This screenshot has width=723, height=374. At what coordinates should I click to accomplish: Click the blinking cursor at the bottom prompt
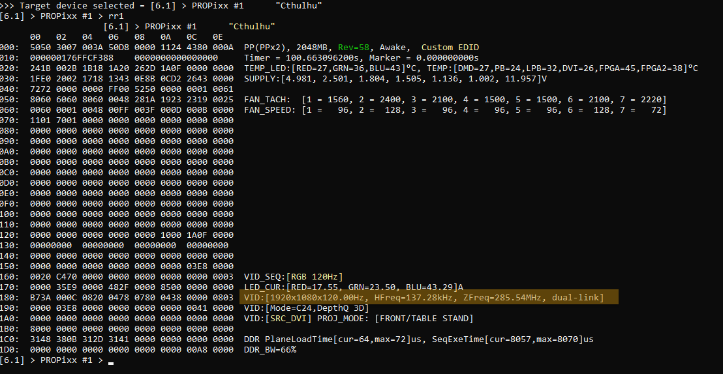(x=112, y=362)
